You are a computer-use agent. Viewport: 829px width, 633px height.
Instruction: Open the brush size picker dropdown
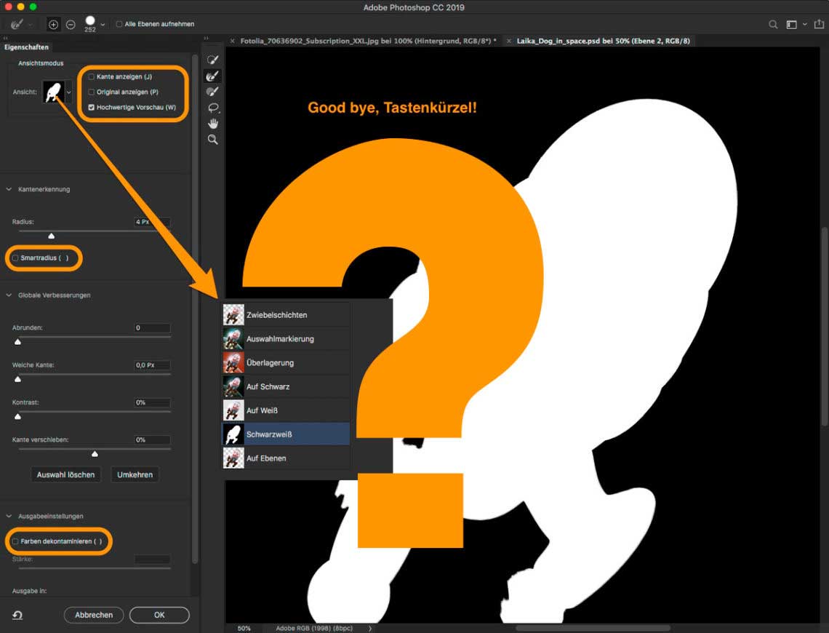coord(103,24)
